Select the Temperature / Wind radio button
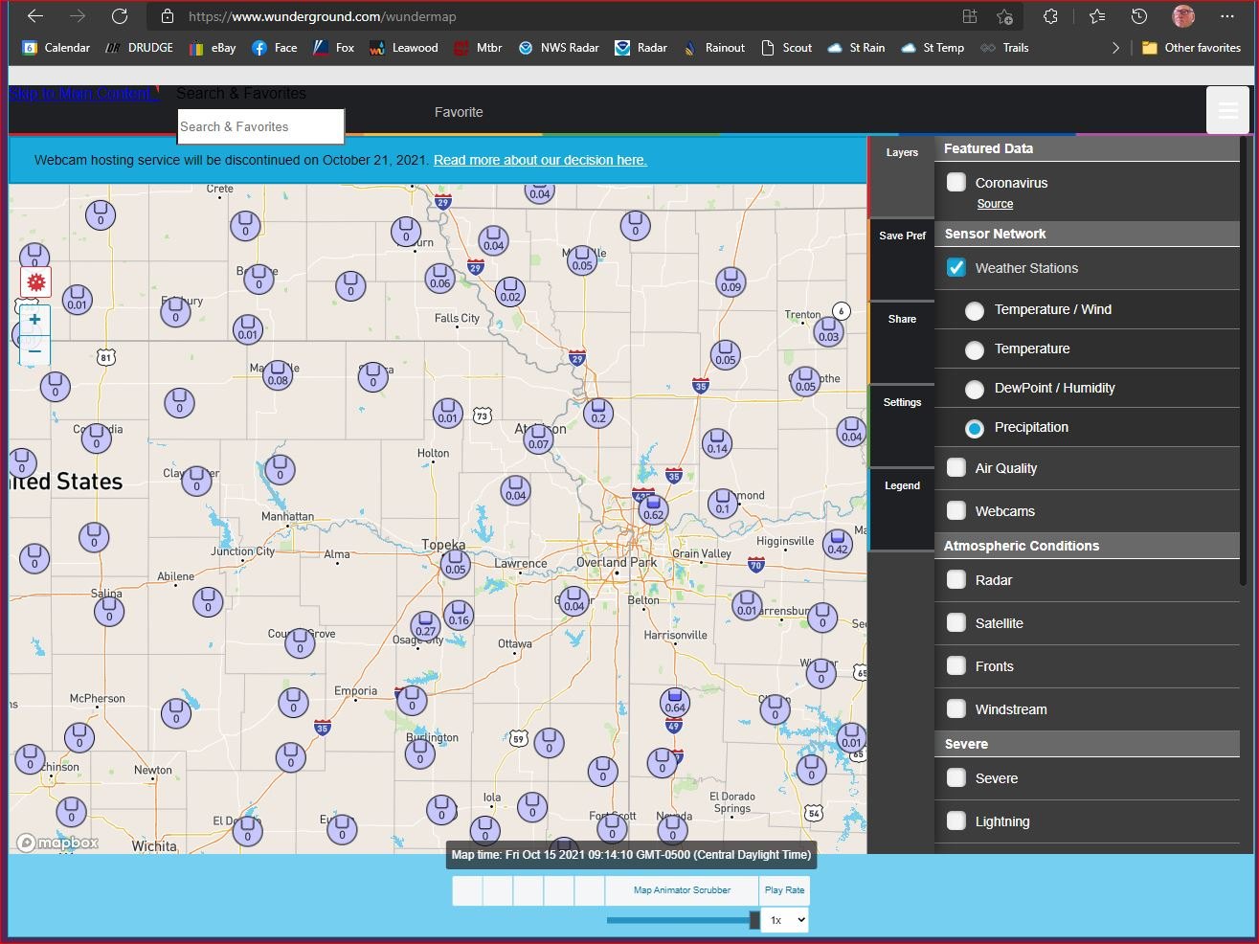The image size is (1259, 944). click(975, 310)
